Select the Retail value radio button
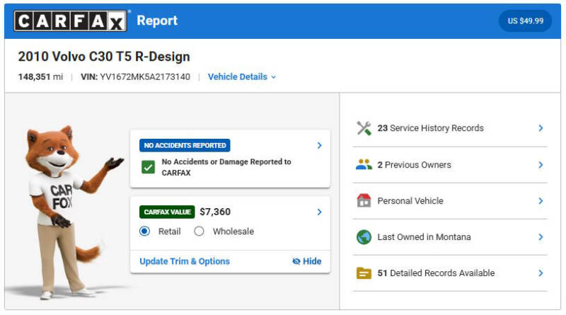566x315 pixels. 145,231
